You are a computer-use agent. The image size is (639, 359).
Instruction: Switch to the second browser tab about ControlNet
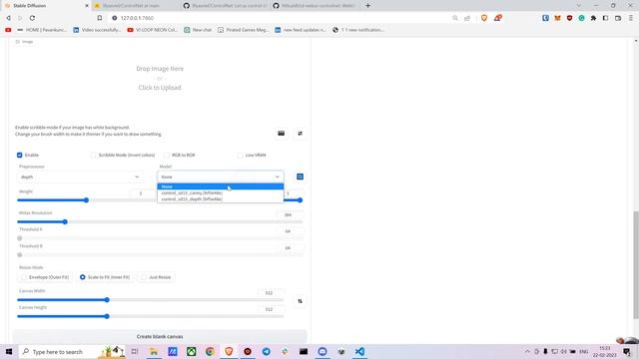click(136, 6)
